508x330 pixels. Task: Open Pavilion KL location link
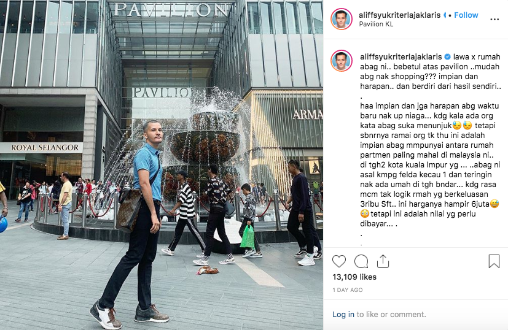click(376, 24)
